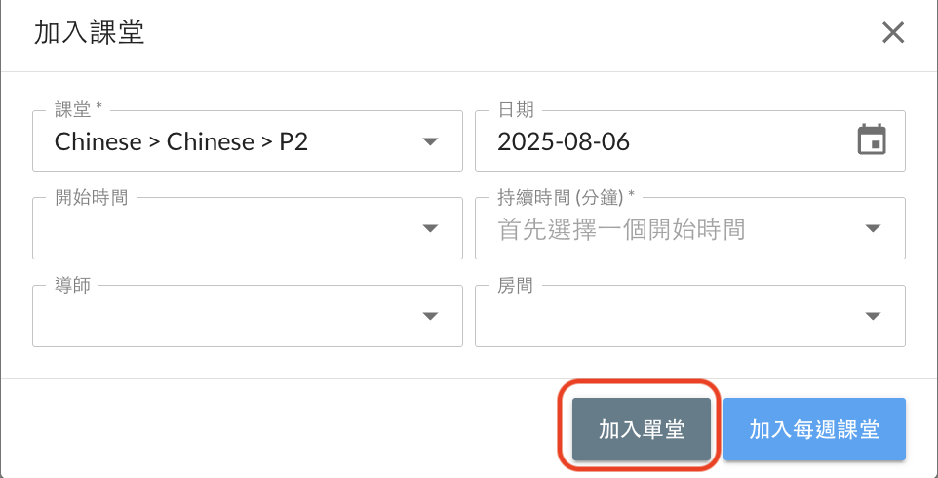Expand the 開始時間 combo box
The image size is (938, 478).
click(x=248, y=228)
